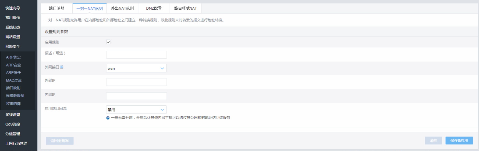The width and height of the screenshot is (479, 151).
Task: Expand the QoS流控 sidebar menu
Action: click(13, 124)
